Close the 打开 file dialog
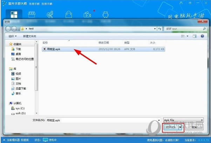 pos(203,21)
